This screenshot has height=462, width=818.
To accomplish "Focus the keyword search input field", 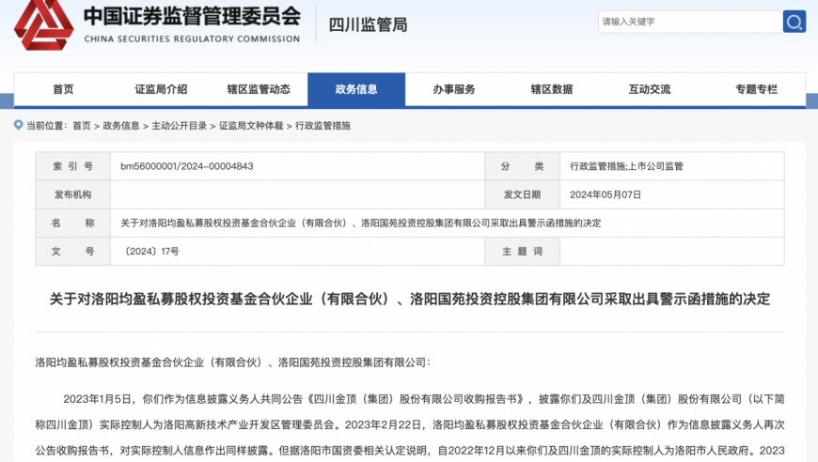I will pyautogui.click(x=690, y=22).
